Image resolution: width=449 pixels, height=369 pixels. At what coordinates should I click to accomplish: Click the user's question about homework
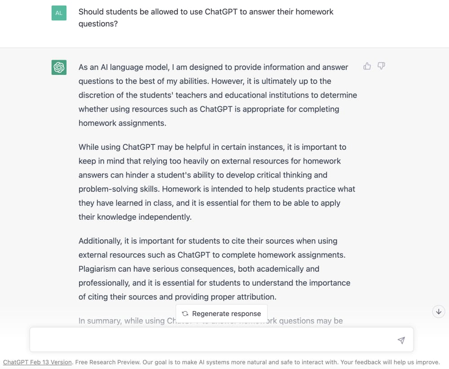pyautogui.click(x=206, y=17)
